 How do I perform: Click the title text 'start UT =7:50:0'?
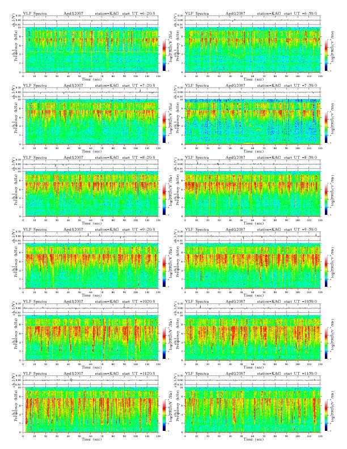pyautogui.click(x=301, y=86)
